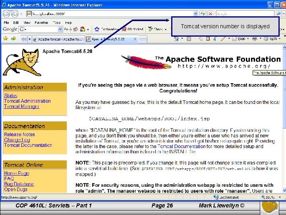Open the Tools gear menu in the command bar
The width and height of the screenshot is (286, 215).
click(272, 39)
